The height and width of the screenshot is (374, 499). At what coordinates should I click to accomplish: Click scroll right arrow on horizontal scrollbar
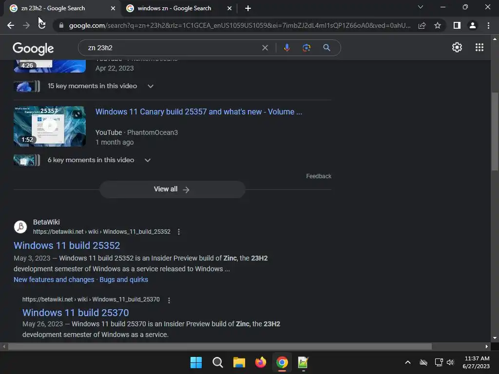(487, 346)
